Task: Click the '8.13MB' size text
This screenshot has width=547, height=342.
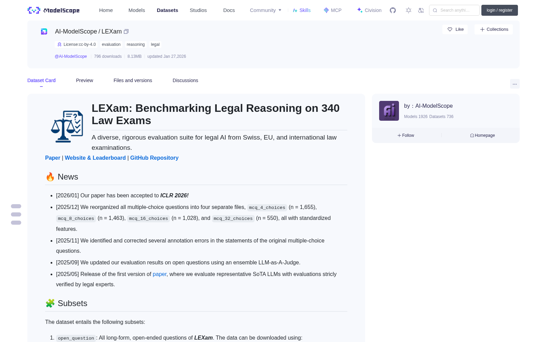Action: 134,56
